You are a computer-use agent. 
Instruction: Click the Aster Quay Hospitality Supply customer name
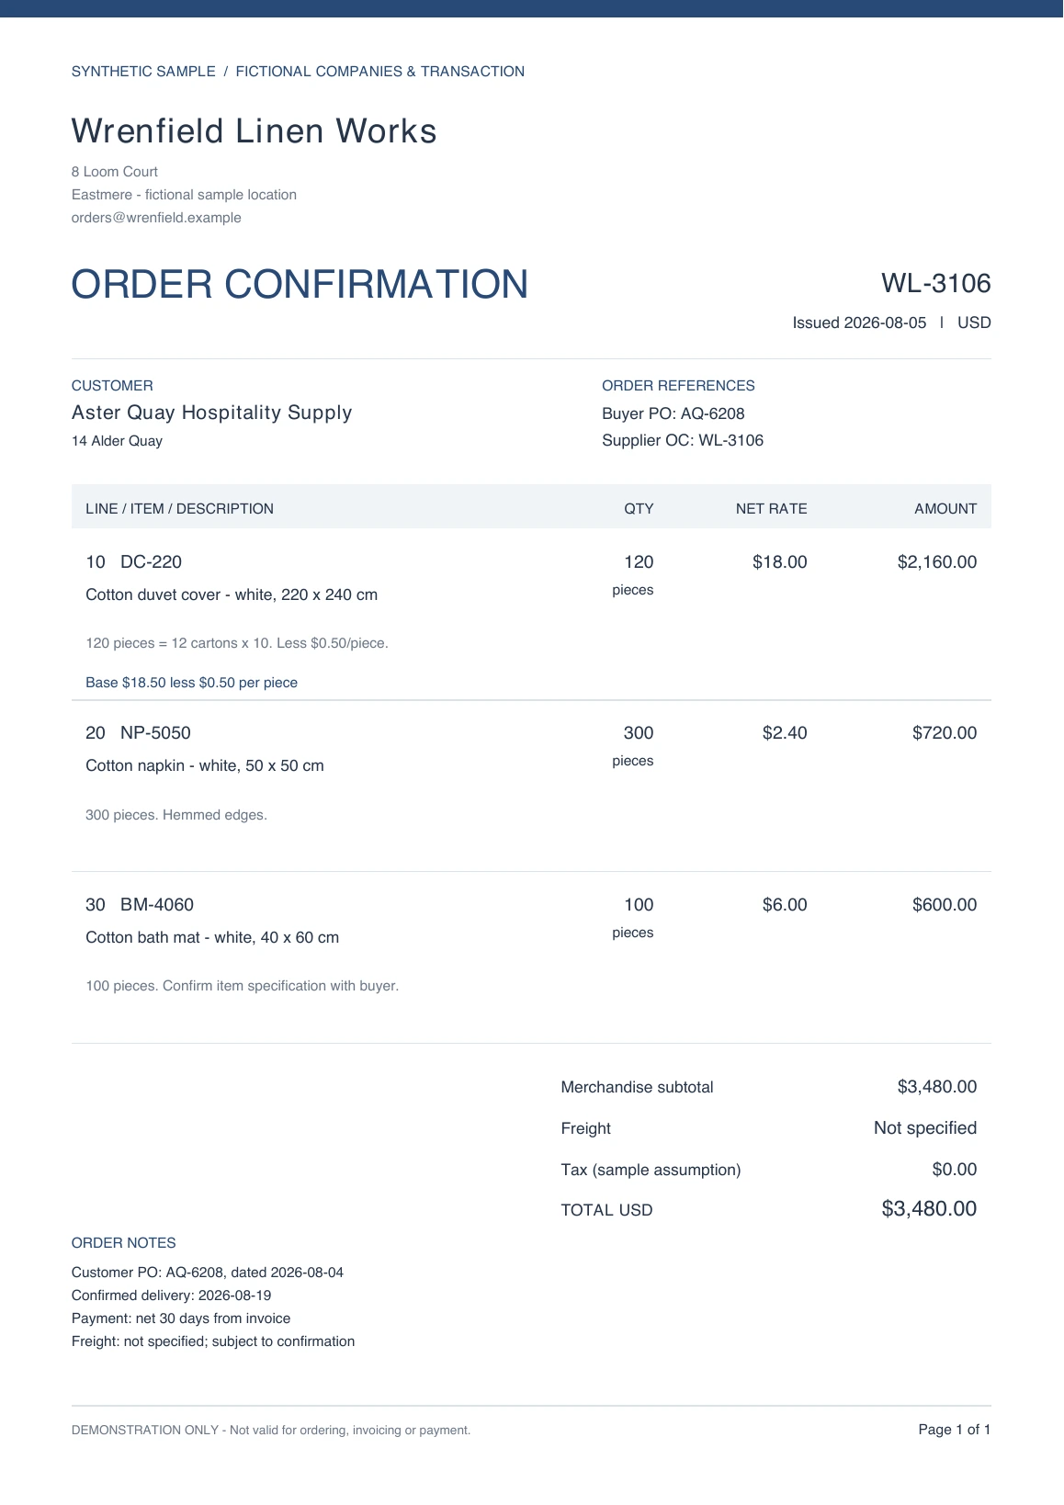[x=211, y=413]
